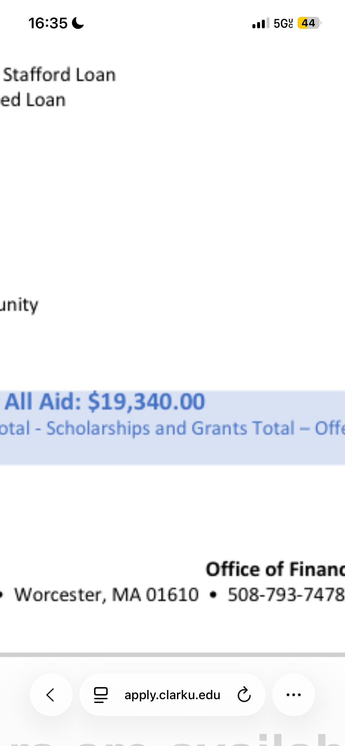The width and height of the screenshot is (345, 746).
Task: Tap the Stafford Loan line item
Action: [59, 75]
